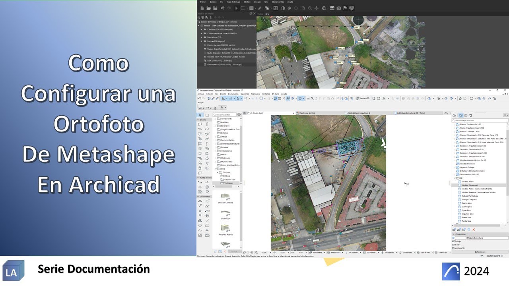The width and height of the screenshot is (509, 286).
Task: Click the view name field showing Modelo Estructural
Action: coord(487,238)
